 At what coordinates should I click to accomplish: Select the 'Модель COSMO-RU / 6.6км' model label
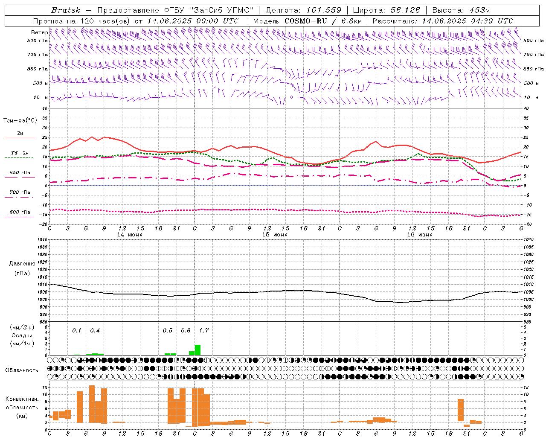(x=308, y=21)
